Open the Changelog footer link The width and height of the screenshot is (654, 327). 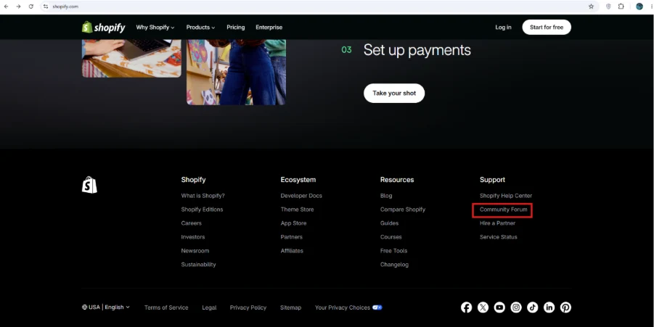[394, 265]
